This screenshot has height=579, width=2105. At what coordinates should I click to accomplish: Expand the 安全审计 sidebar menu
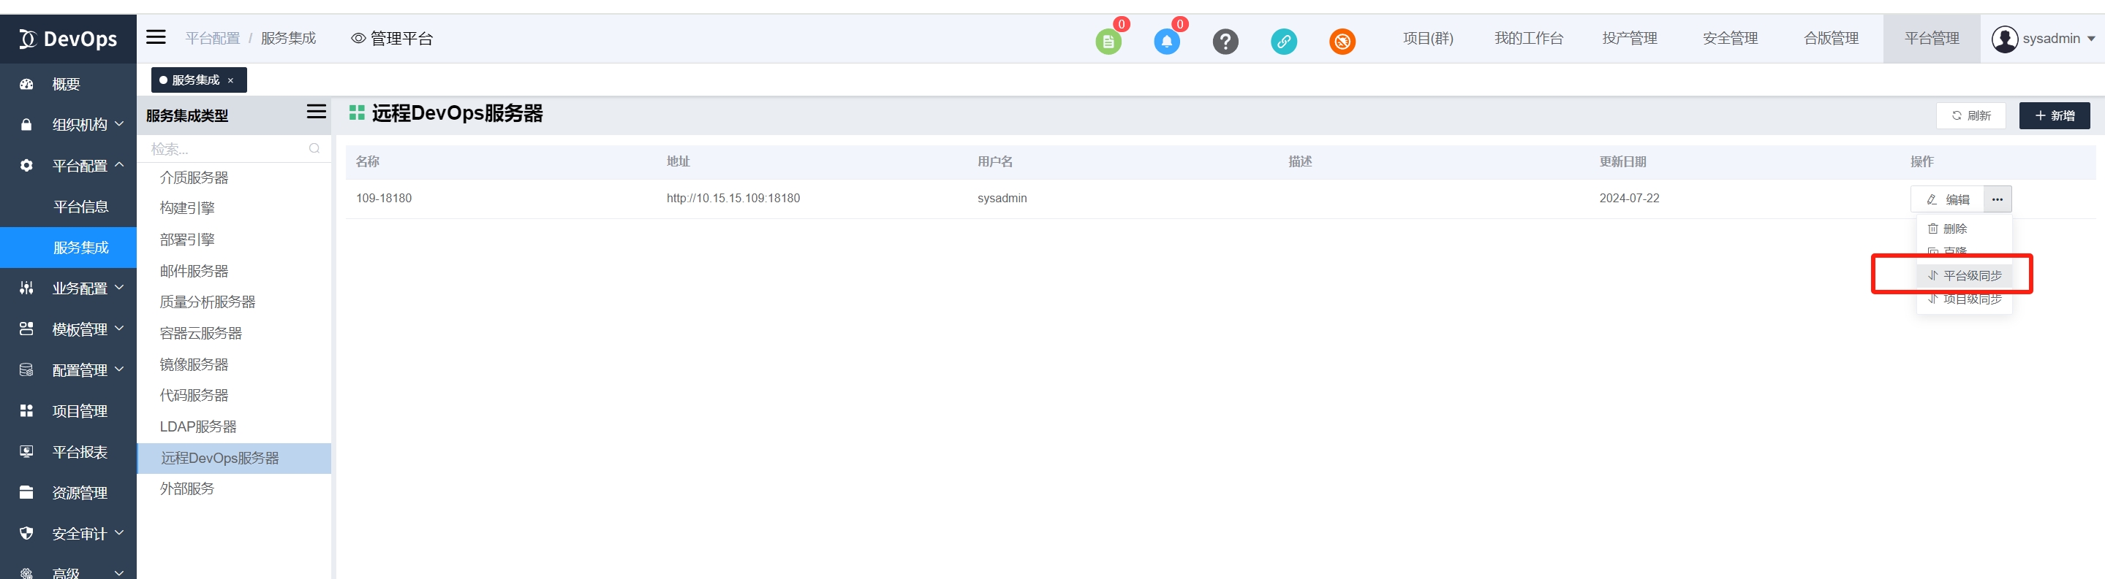pyautogui.click(x=68, y=533)
